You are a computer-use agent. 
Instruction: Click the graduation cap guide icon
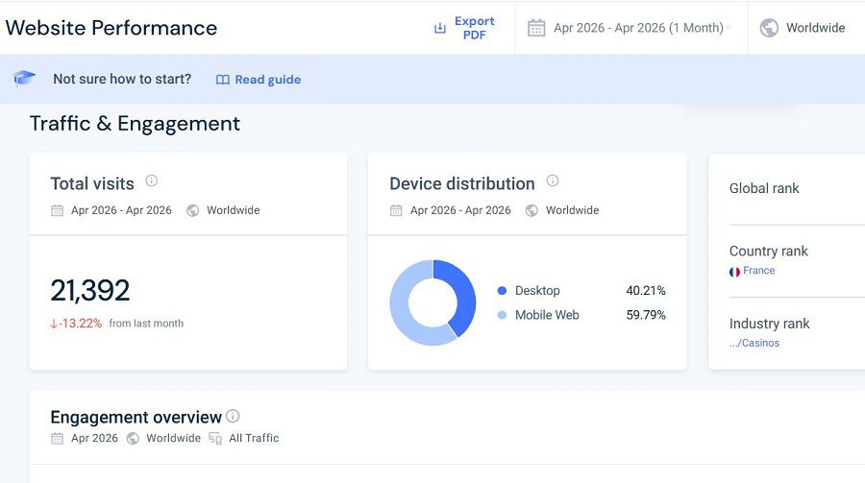point(24,78)
